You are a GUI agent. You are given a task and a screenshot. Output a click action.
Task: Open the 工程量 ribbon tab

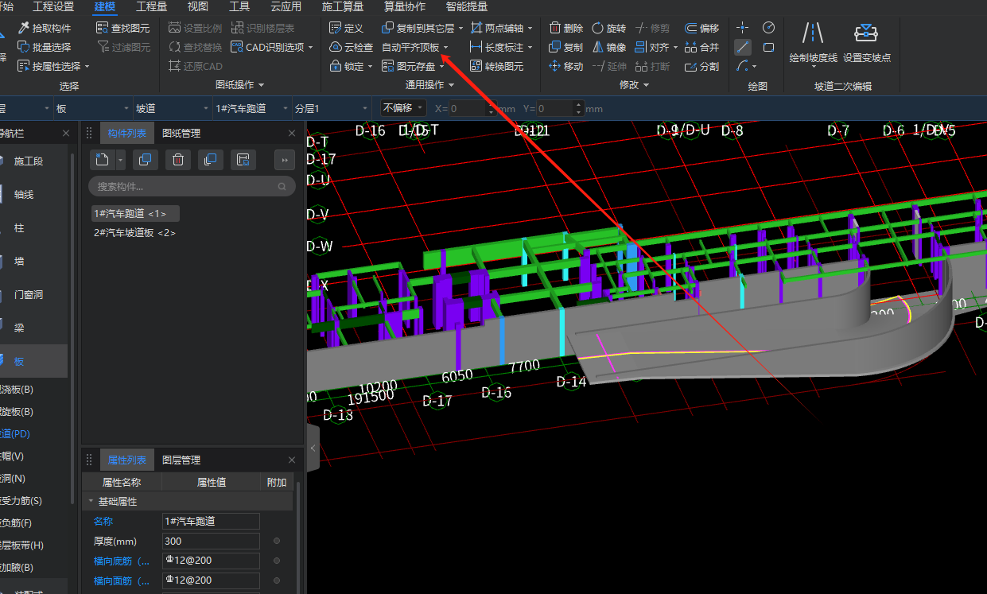(151, 6)
